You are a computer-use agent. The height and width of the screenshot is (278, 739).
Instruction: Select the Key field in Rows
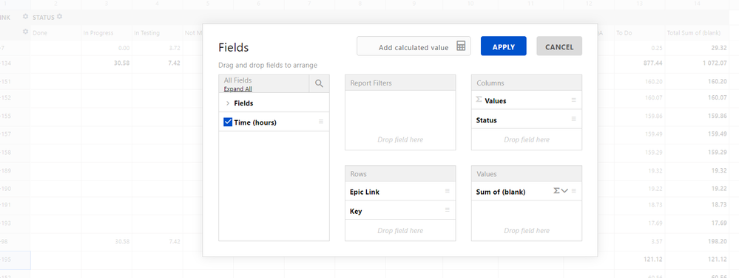(400, 210)
